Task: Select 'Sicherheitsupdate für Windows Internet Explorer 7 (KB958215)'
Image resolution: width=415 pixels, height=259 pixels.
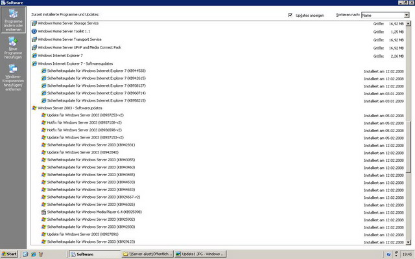Action: click(97, 100)
